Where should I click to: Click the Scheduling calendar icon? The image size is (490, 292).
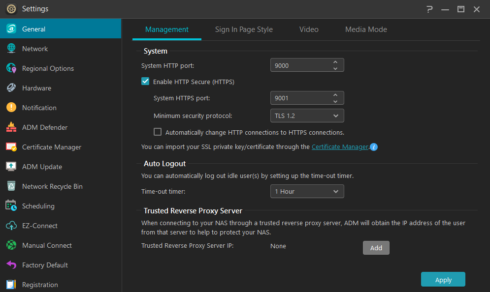(x=11, y=205)
